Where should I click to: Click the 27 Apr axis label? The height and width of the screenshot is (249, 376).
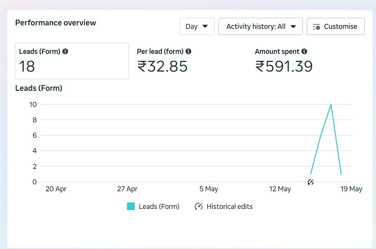pos(127,189)
